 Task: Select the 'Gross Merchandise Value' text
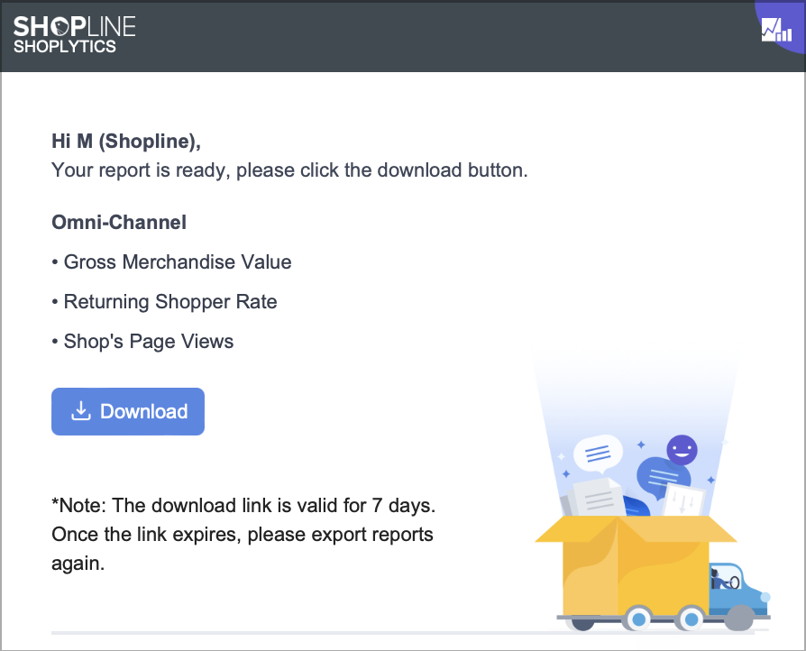click(x=178, y=262)
